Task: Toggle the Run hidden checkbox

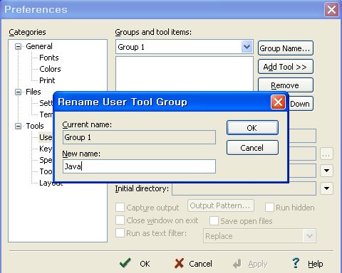Action: [269, 207]
